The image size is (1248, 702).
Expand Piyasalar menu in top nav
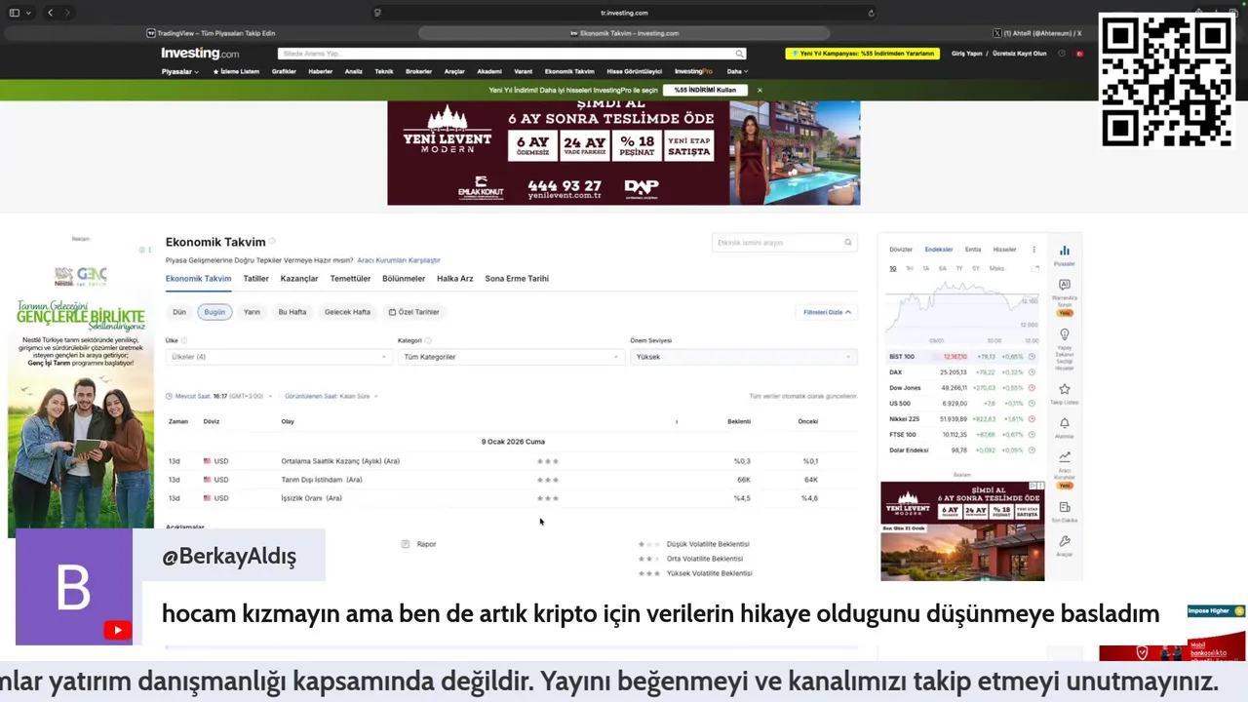(180, 71)
